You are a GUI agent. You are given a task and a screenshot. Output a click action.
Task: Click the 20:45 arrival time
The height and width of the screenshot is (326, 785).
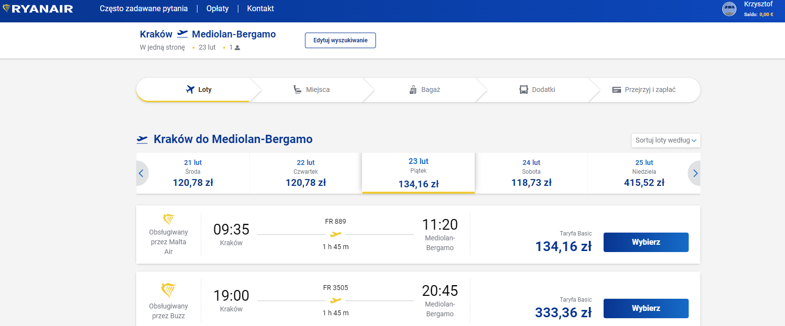coord(440,290)
